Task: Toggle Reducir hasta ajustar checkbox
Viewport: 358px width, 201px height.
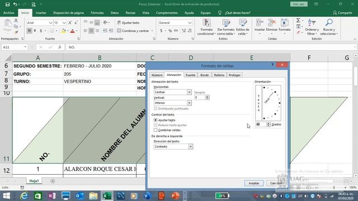Action: 156,125
